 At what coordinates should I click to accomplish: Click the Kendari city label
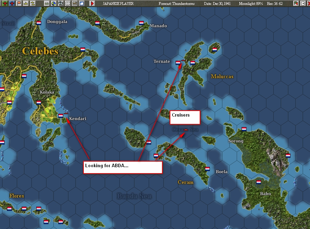[78, 118]
